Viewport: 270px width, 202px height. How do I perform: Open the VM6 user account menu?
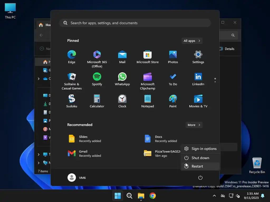coord(77,178)
